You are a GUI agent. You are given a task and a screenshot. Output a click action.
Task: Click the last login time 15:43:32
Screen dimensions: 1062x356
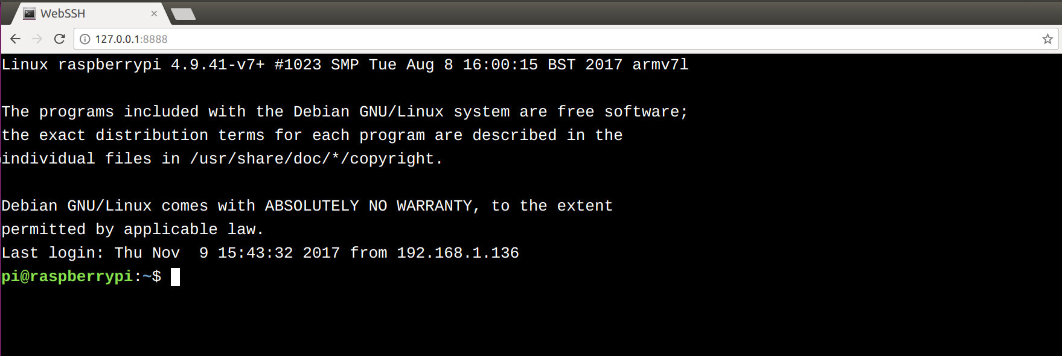point(255,253)
